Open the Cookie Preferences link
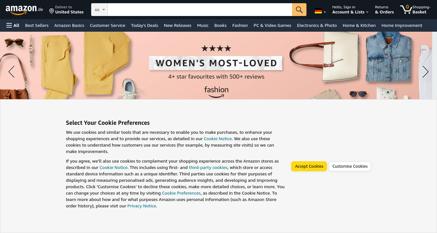 181,193
